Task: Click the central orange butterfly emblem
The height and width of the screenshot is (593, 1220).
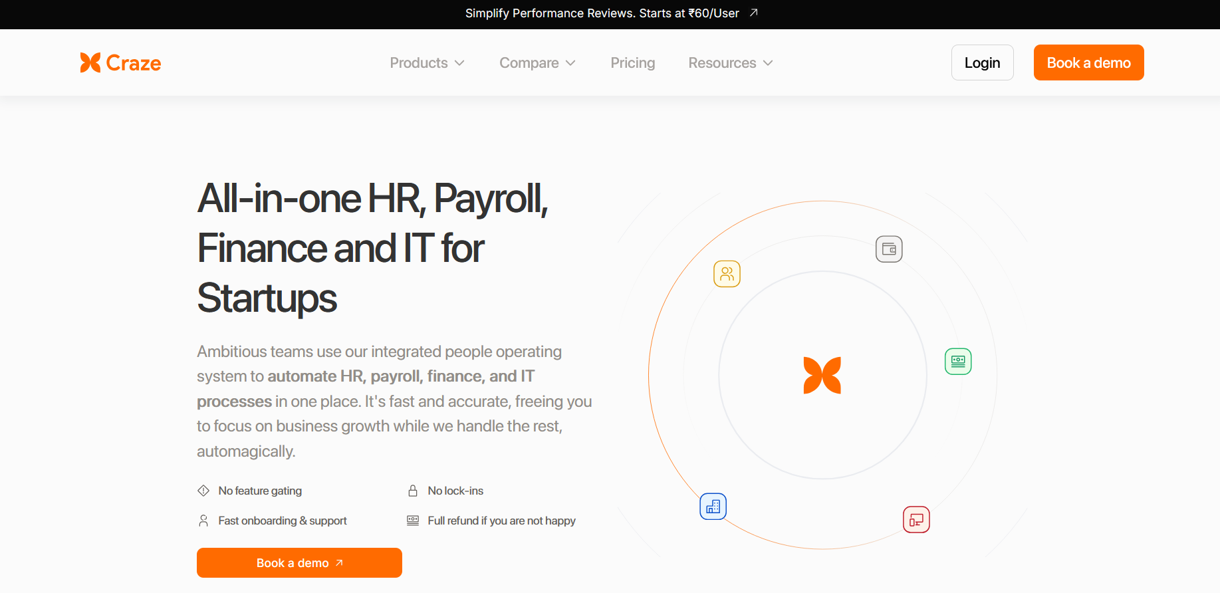Action: point(822,376)
